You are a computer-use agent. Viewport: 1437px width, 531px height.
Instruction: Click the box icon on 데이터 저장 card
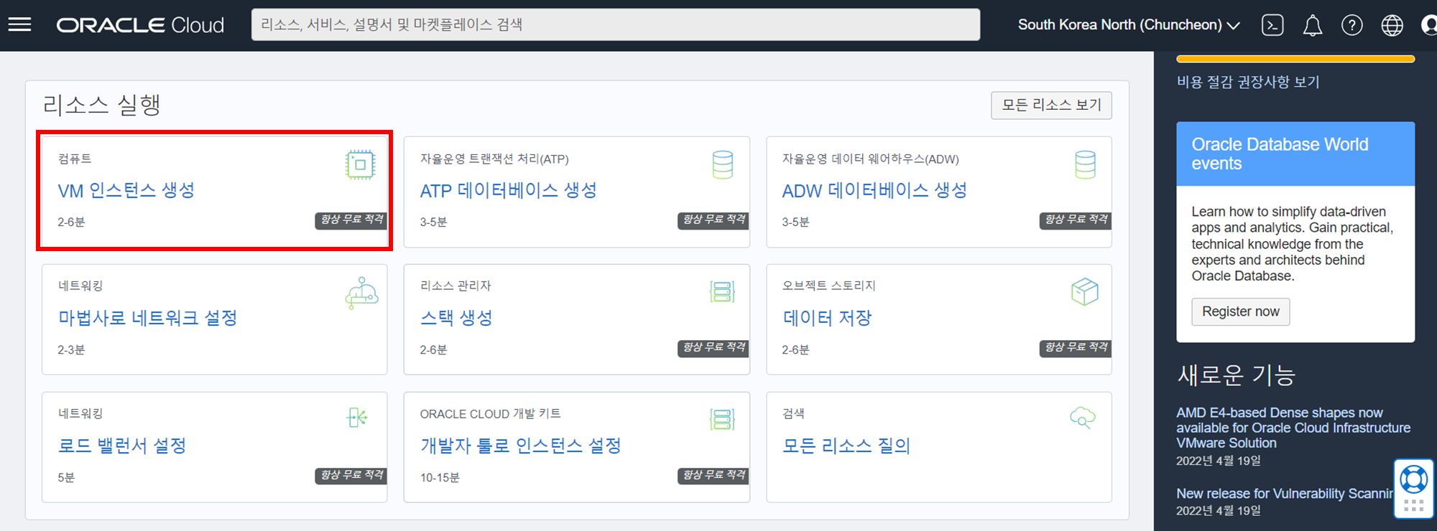(1085, 292)
